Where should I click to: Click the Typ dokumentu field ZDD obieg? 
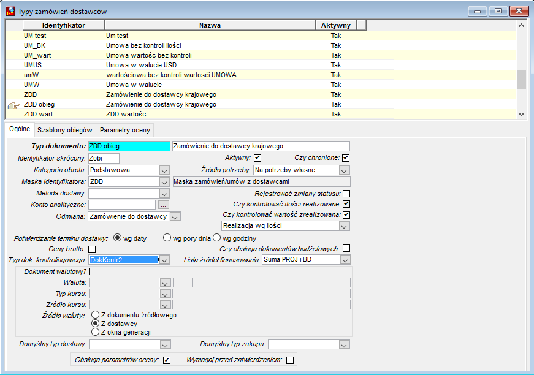pos(129,146)
